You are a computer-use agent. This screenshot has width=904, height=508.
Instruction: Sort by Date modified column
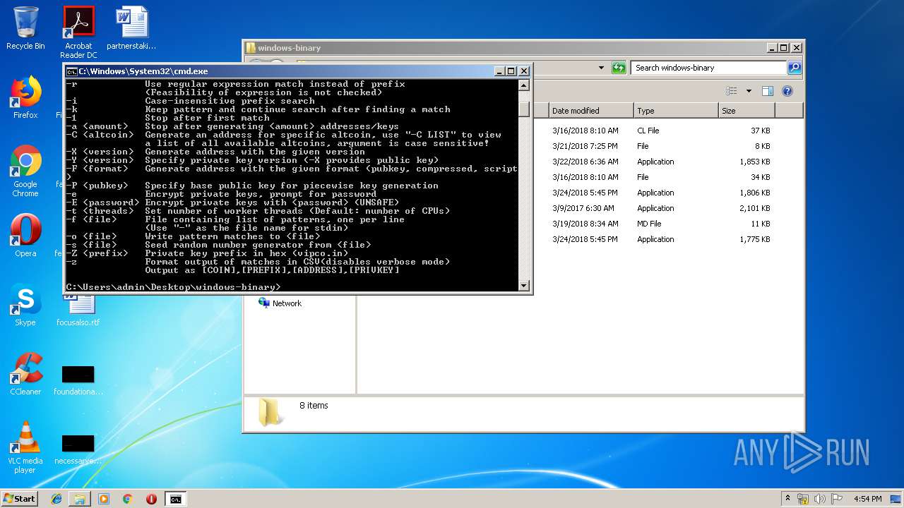(591, 111)
